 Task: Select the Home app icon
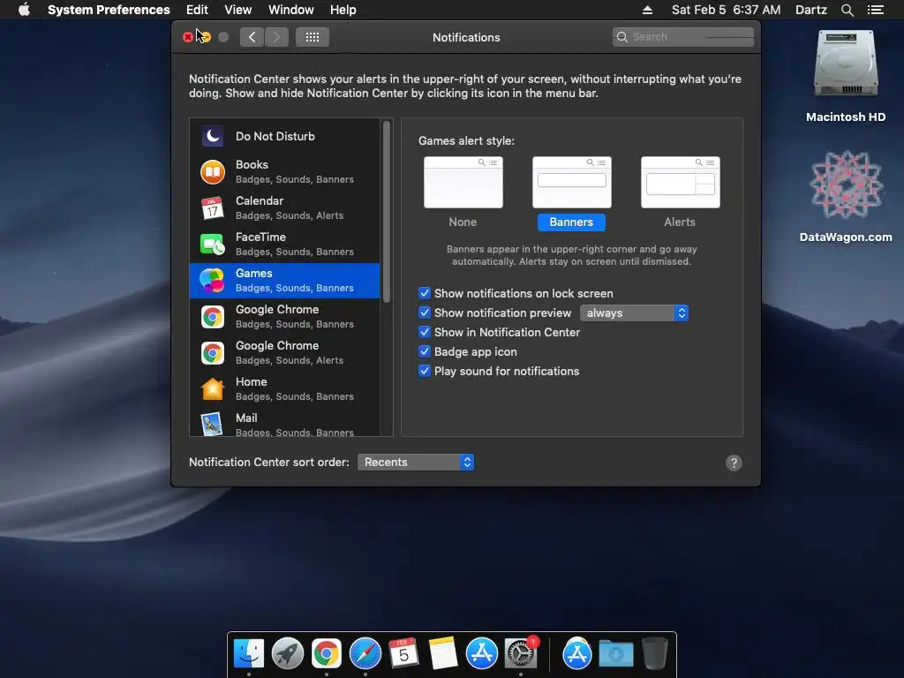(x=212, y=389)
